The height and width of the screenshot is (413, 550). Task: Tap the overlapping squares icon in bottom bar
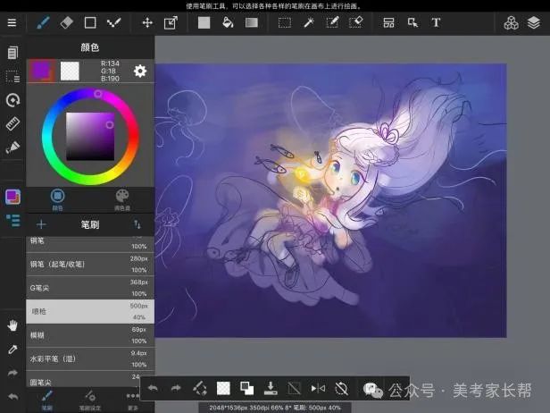[247, 388]
